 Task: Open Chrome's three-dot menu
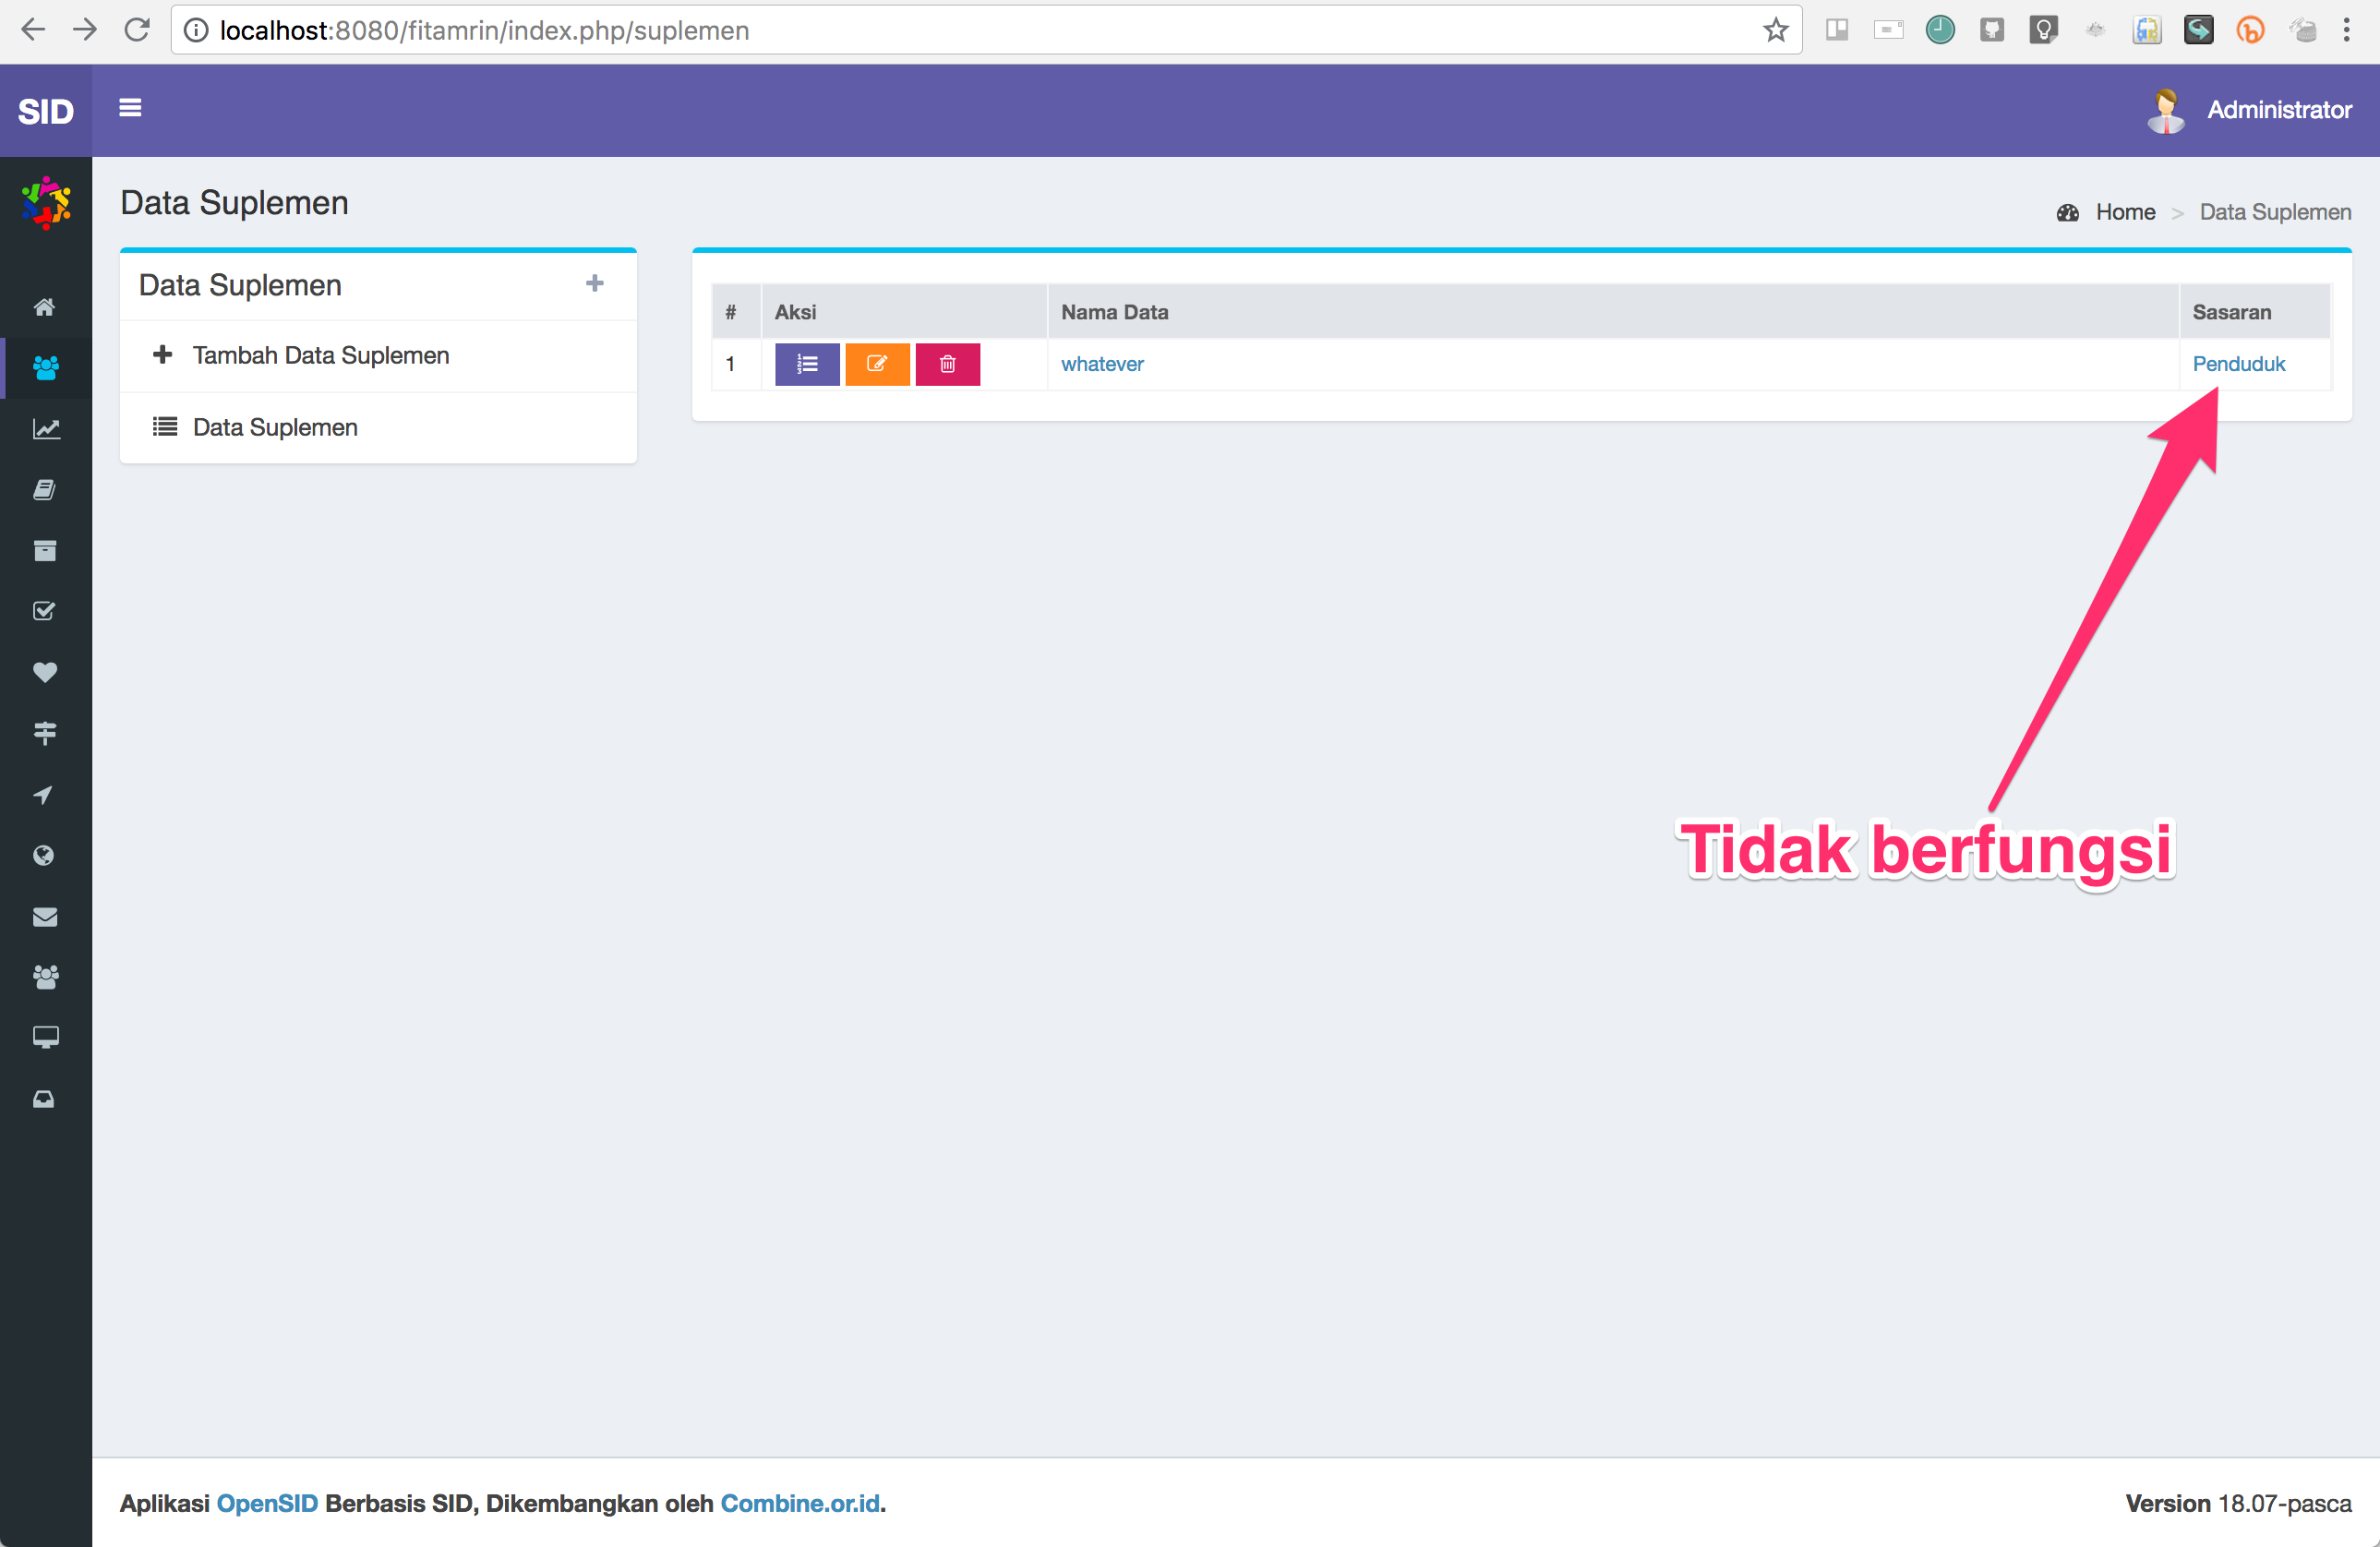(x=2349, y=30)
